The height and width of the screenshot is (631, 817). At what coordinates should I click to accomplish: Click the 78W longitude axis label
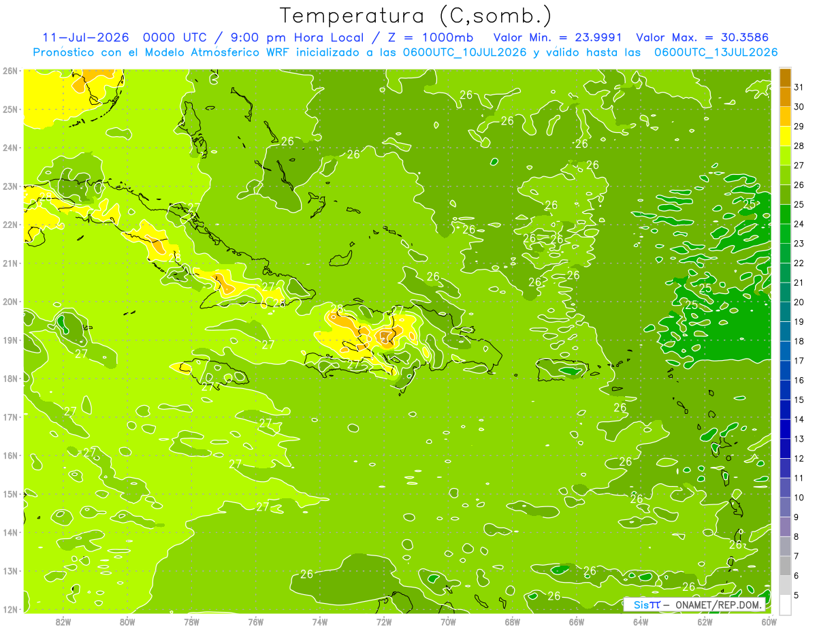191,621
